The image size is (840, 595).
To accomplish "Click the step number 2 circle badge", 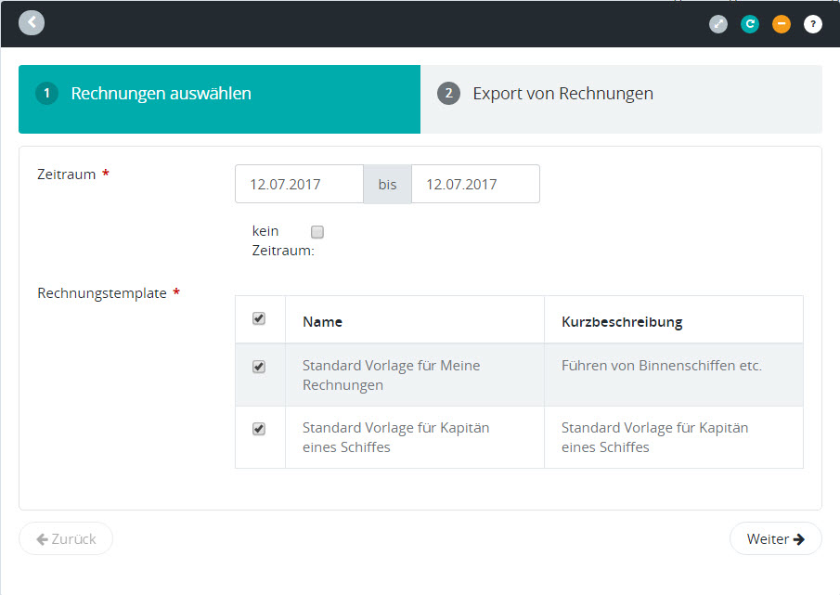I will 449,94.
